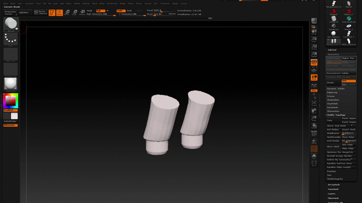Toggle Edit mode
This screenshot has width=362, height=203.
tap(52, 13)
